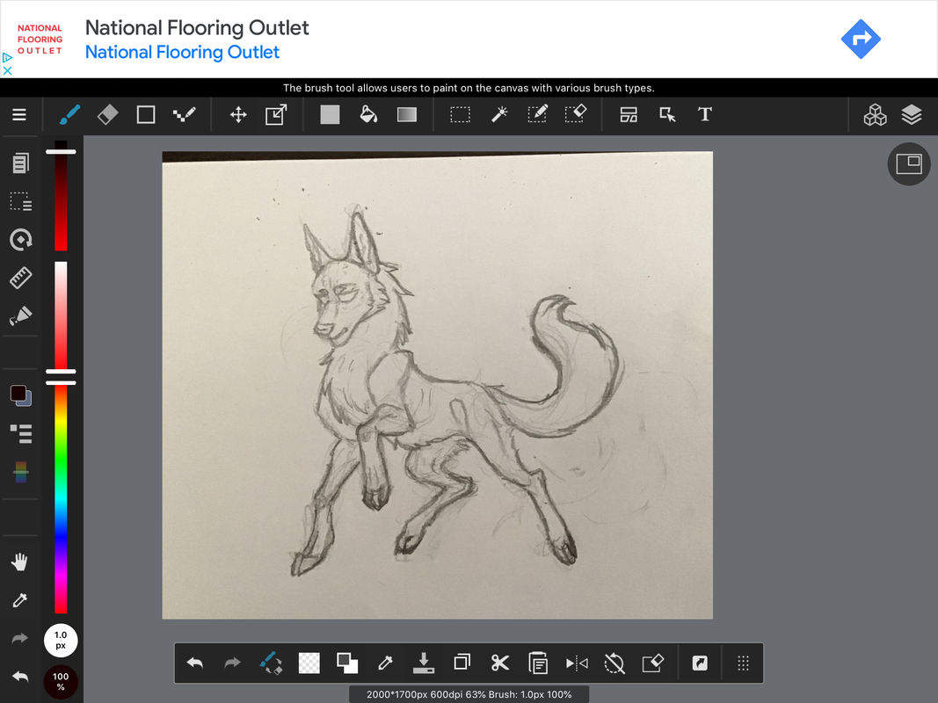
Task: Open the document pages icon in sidebar
Action: tap(20, 163)
